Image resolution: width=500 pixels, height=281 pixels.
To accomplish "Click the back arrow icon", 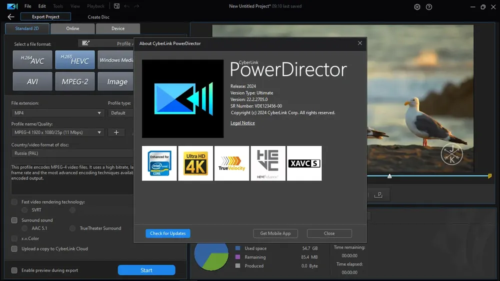I will (x=11, y=17).
